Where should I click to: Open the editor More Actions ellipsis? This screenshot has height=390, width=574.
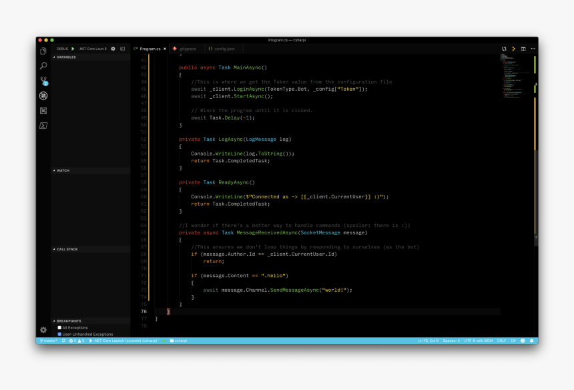point(533,49)
